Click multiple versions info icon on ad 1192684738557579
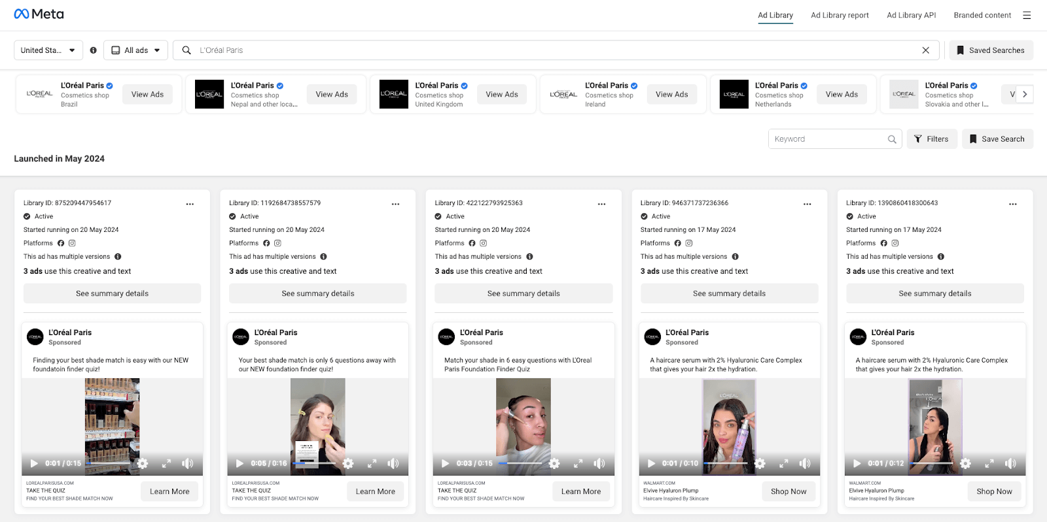1047x522 pixels. click(x=323, y=257)
